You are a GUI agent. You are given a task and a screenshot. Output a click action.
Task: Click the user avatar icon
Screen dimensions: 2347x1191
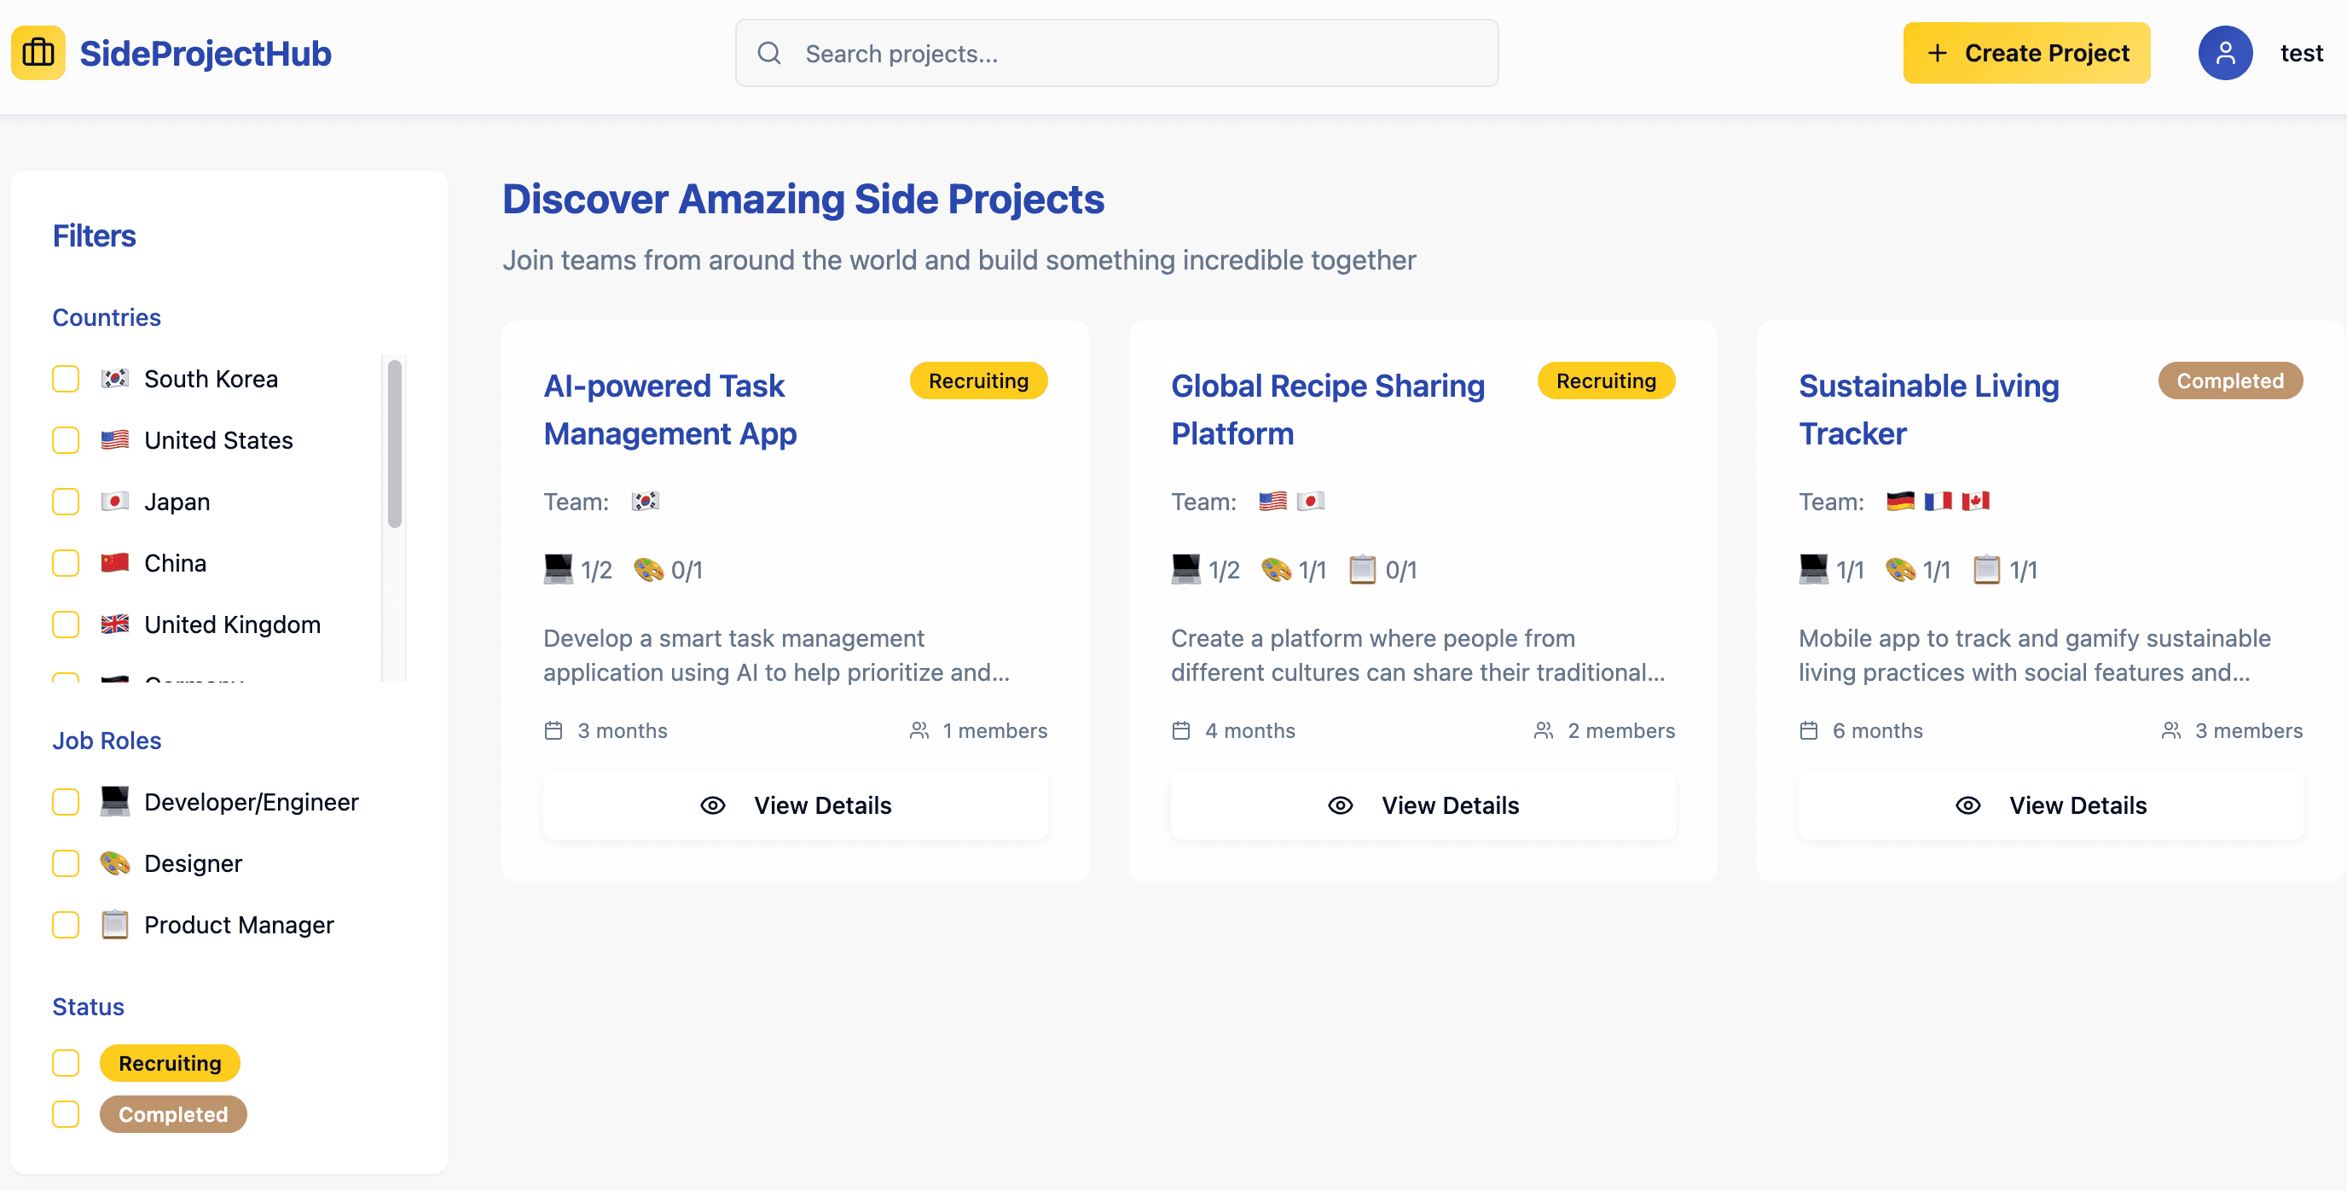pyautogui.click(x=2224, y=53)
